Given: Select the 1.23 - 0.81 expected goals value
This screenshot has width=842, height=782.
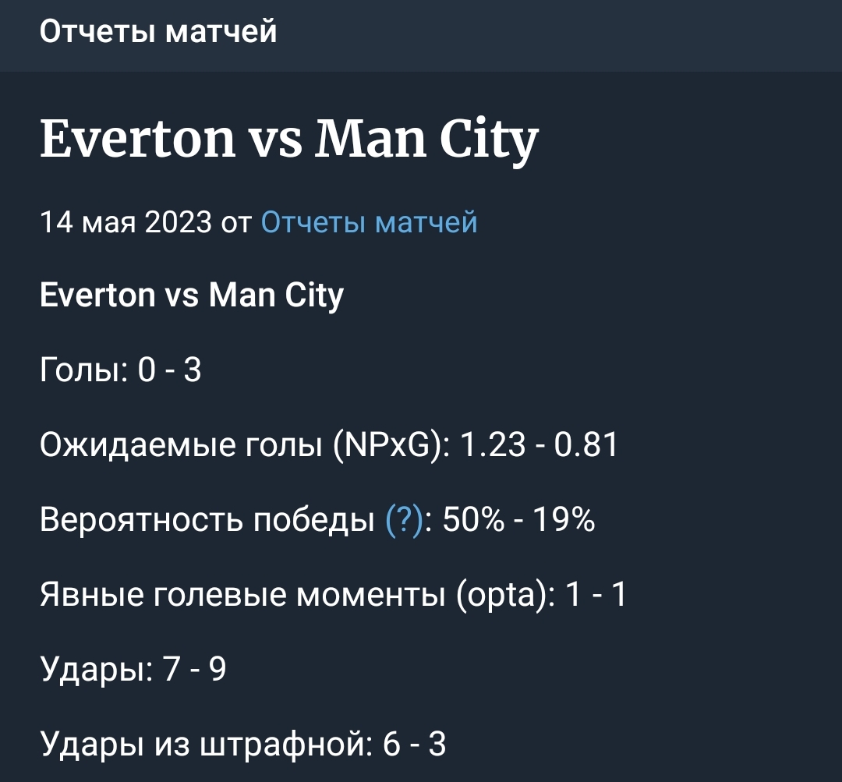Looking at the screenshot, I should click(x=540, y=445).
